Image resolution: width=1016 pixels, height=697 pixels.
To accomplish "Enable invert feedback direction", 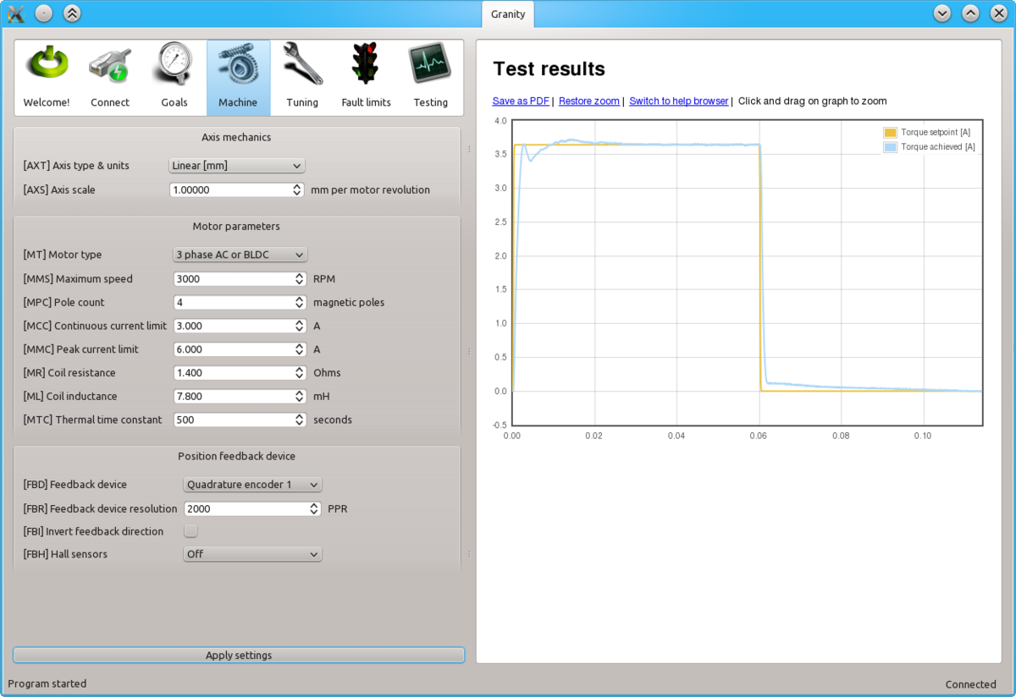I will 190,530.
